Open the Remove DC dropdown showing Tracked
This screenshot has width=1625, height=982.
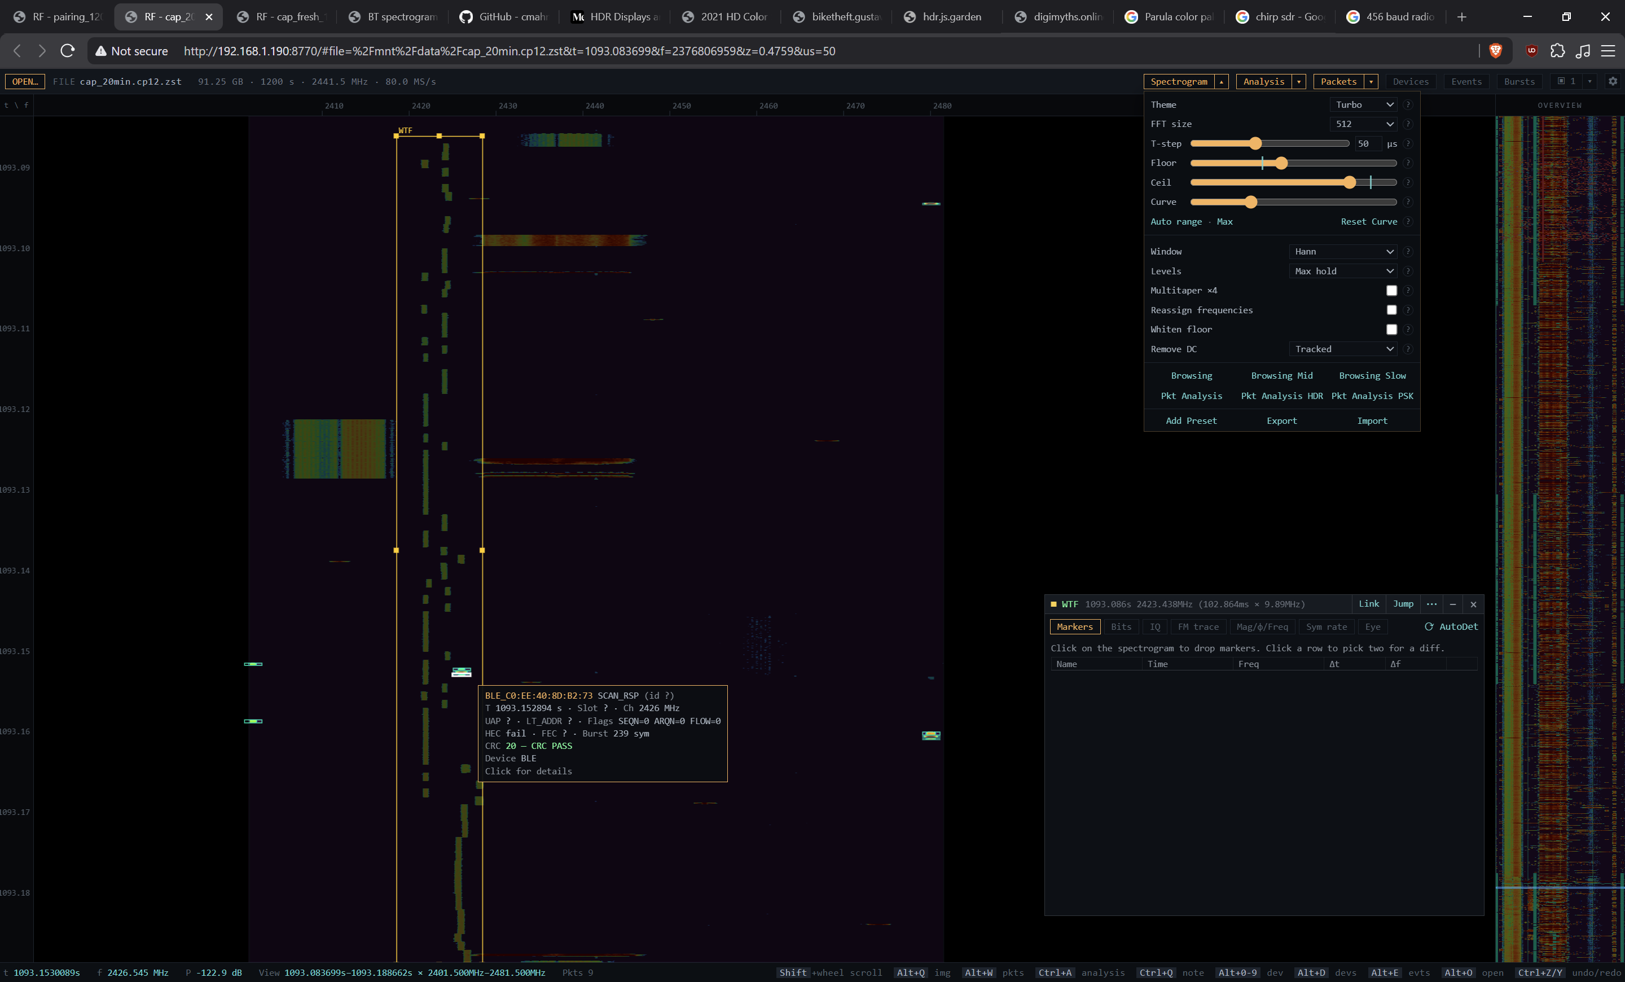click(1343, 349)
